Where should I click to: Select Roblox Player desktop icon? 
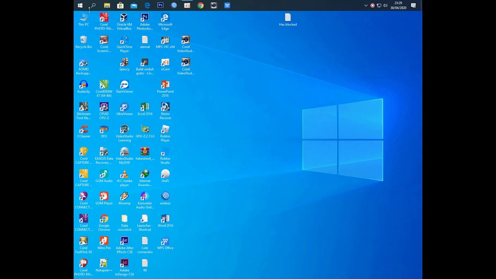165,134
